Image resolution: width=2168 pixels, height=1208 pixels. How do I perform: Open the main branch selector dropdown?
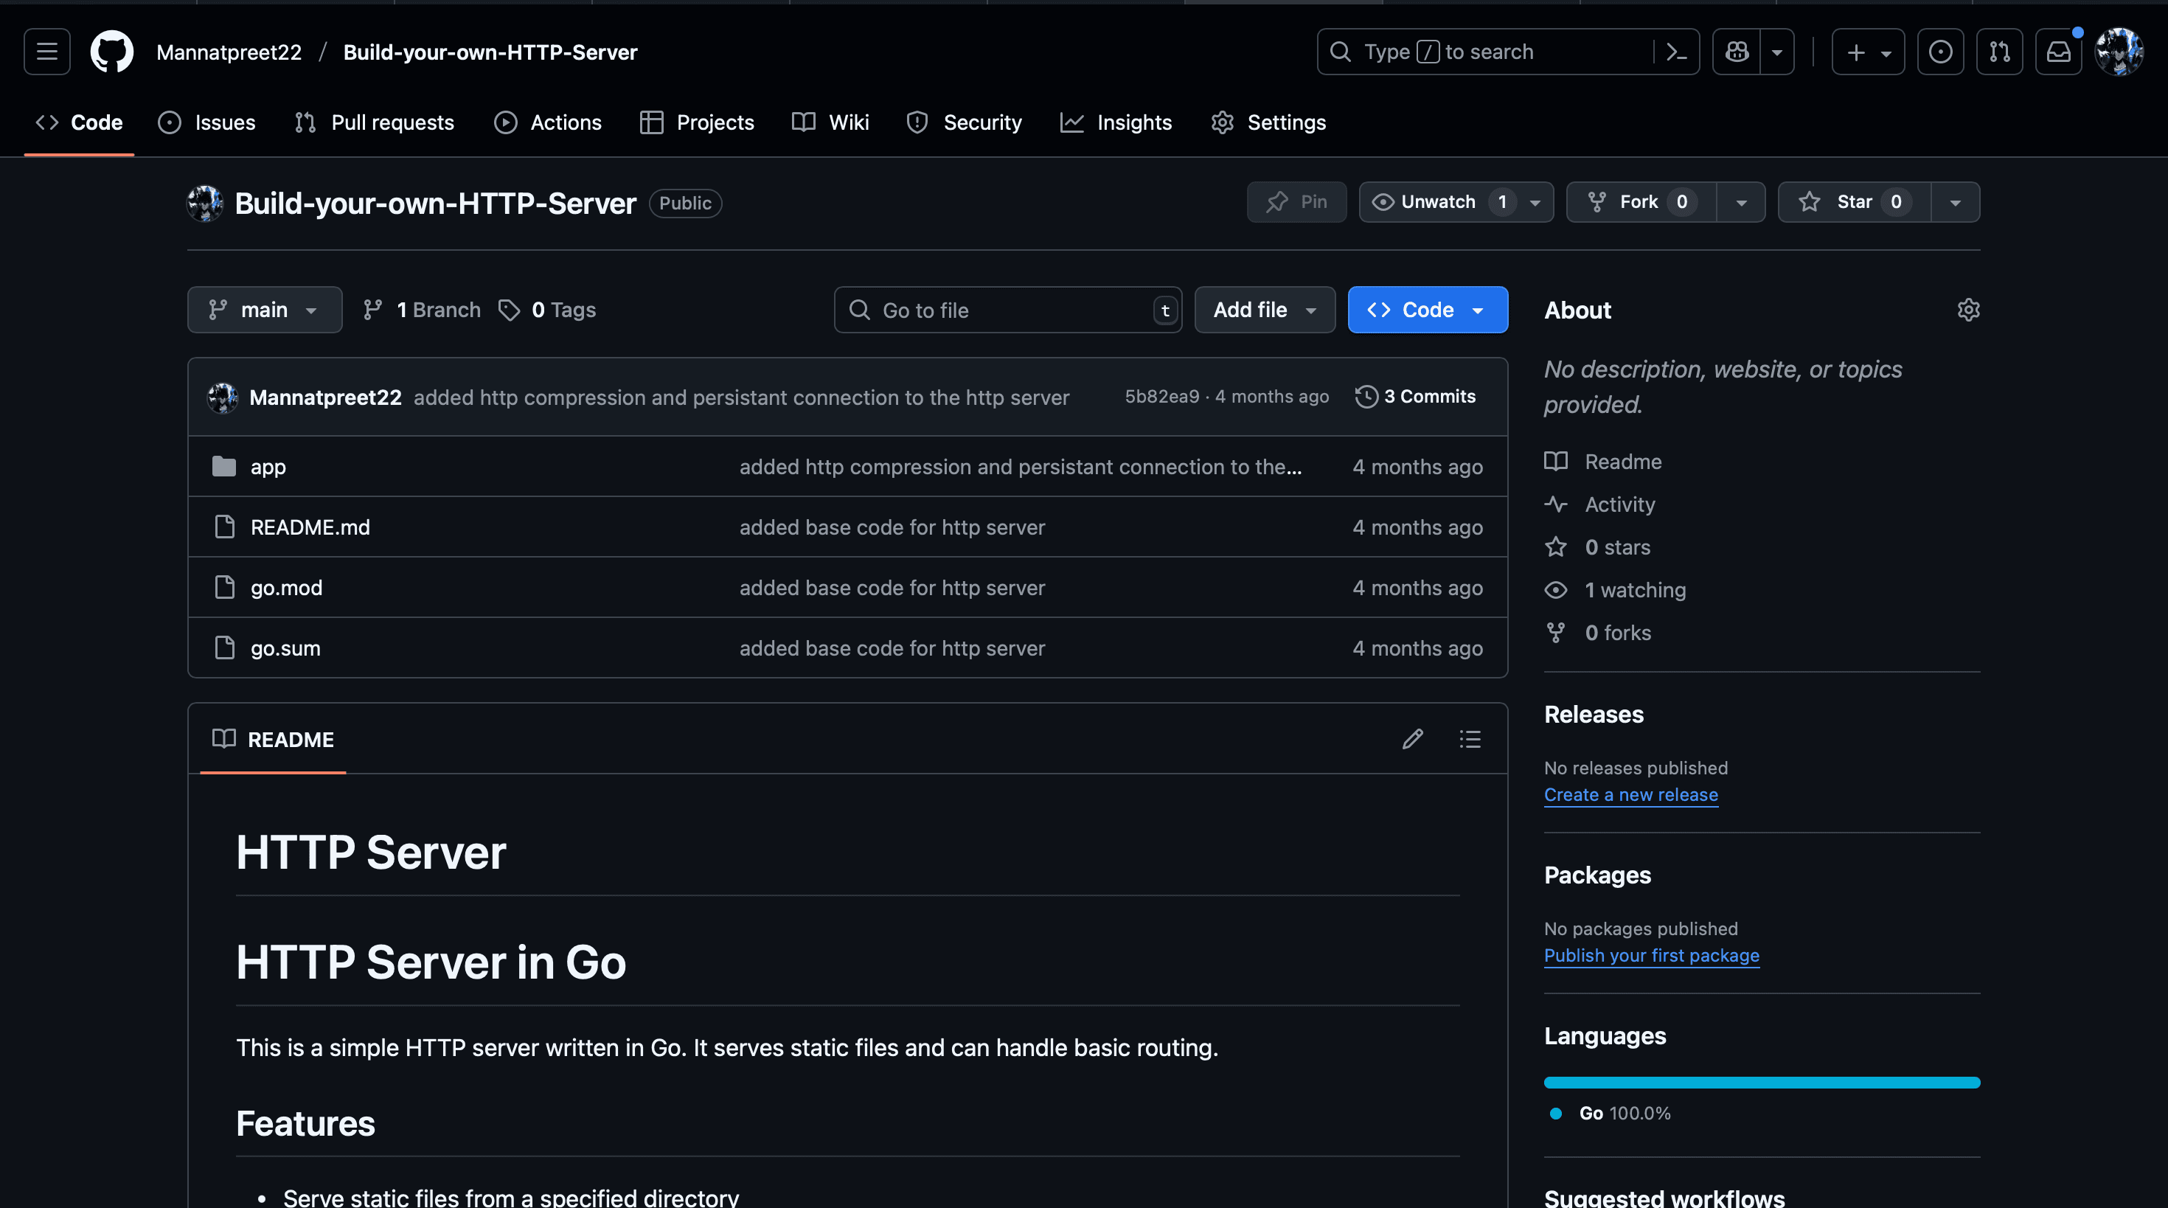click(264, 310)
